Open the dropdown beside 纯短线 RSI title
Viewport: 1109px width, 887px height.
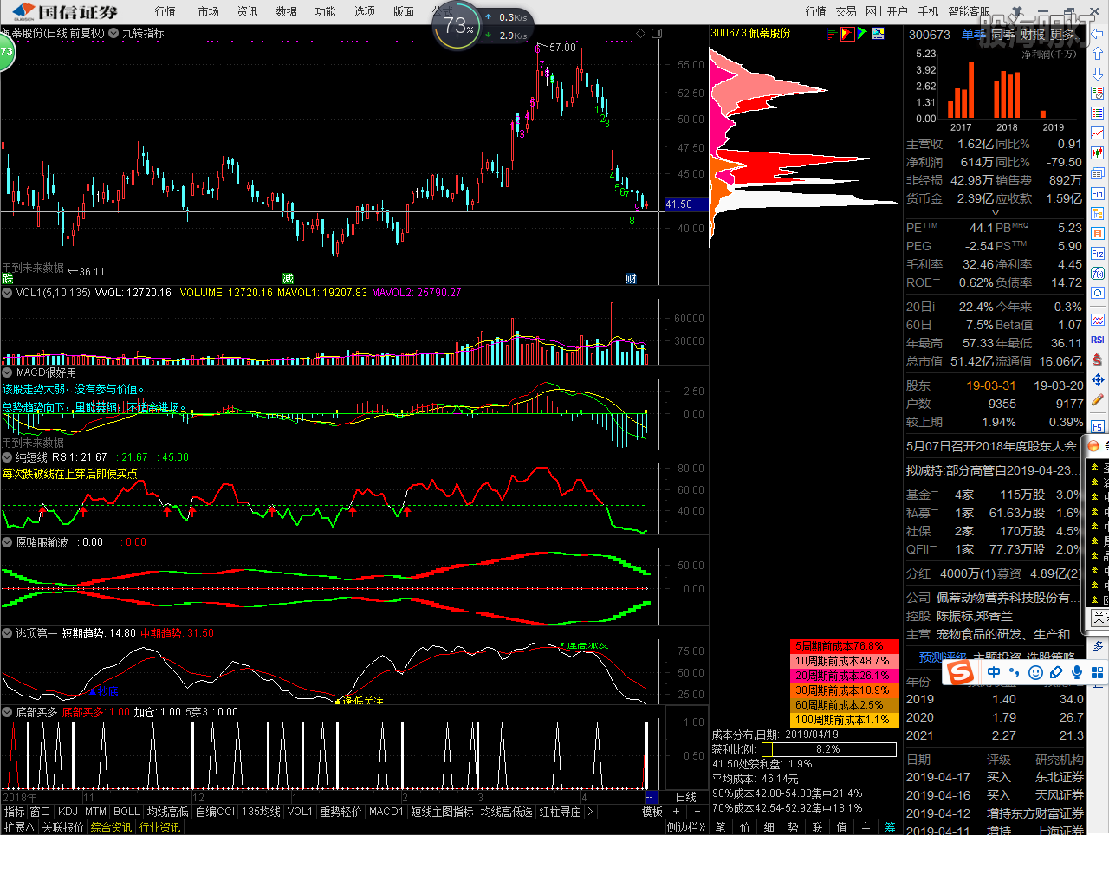[x=7, y=457]
